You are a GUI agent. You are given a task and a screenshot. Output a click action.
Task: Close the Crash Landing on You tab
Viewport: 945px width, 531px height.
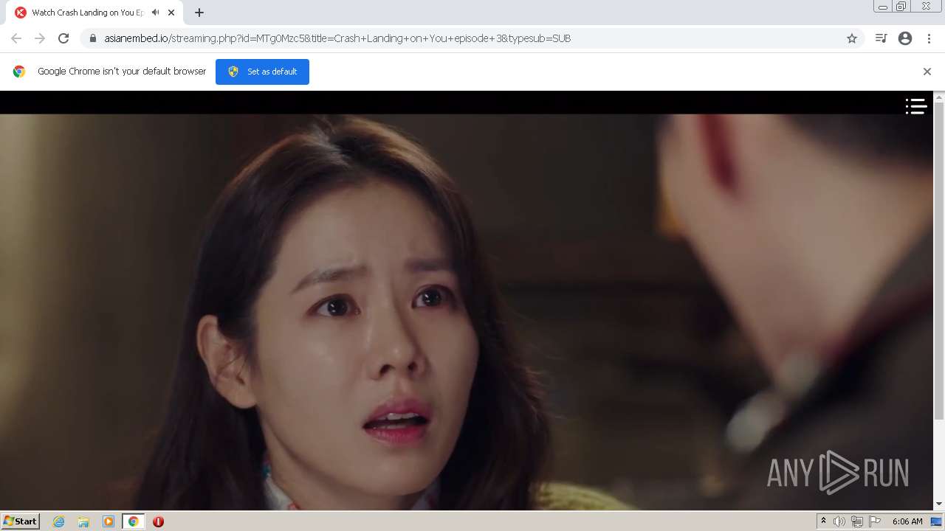(x=171, y=13)
